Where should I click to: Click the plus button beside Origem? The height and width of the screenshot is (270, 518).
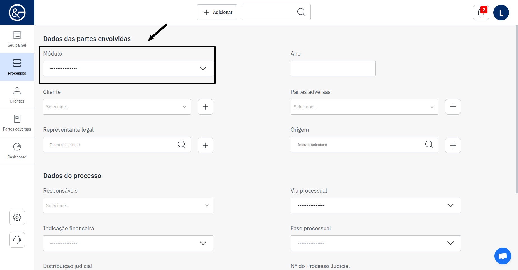[453, 145]
